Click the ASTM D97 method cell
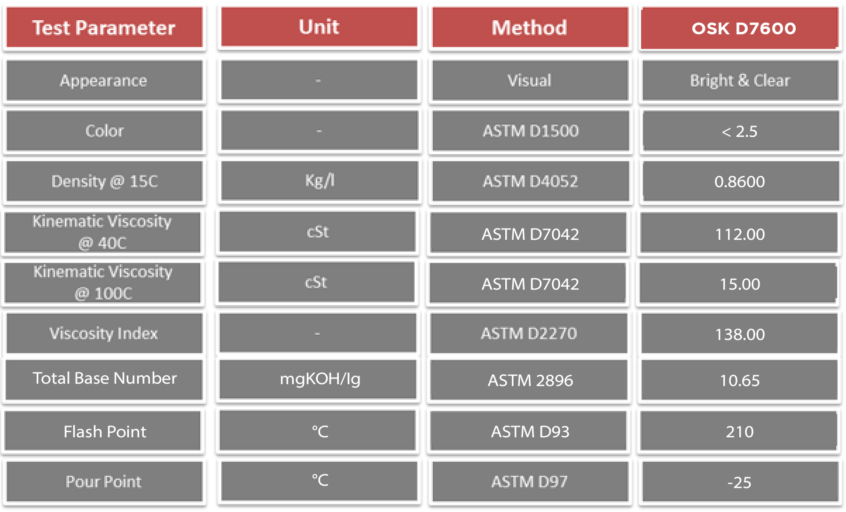Image resolution: width=846 pixels, height=512 pixels. coord(530,481)
